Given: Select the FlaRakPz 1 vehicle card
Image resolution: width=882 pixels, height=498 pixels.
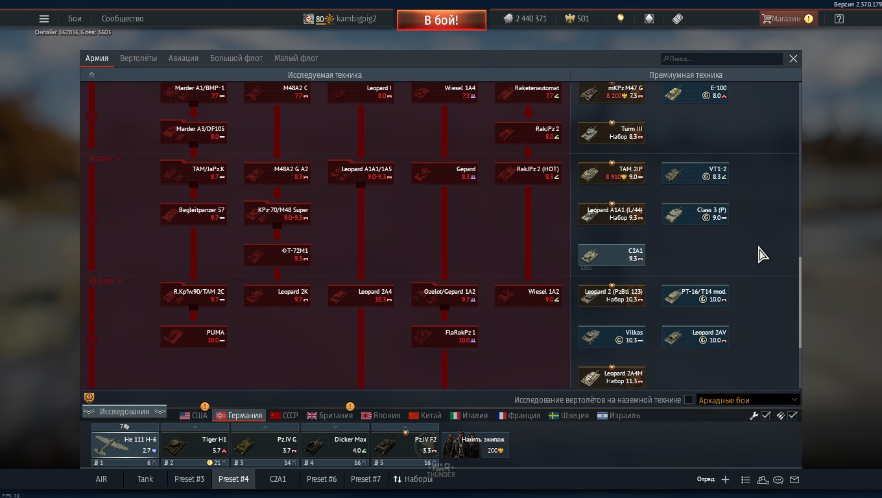Looking at the screenshot, I should 444,336.
